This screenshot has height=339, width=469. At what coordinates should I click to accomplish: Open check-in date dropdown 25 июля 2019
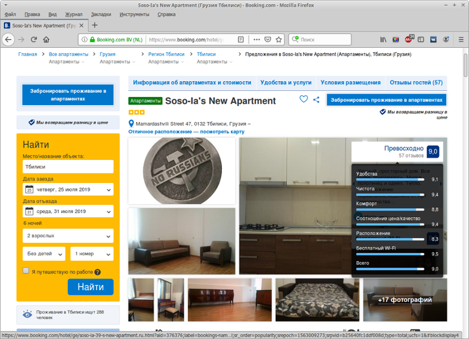tap(68, 189)
